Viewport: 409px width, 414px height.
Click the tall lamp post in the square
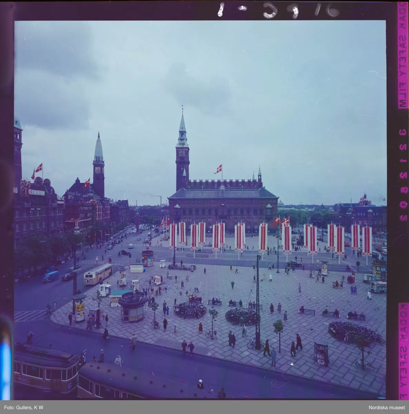pyautogui.click(x=258, y=304)
